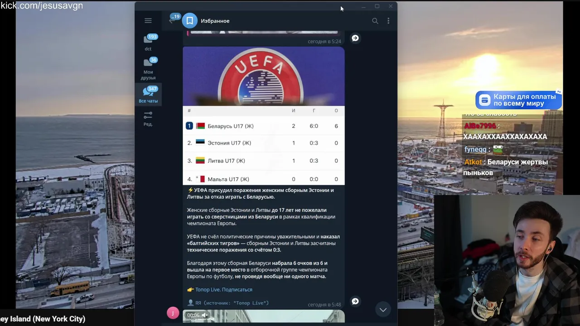Click the Избранное chat title
Screen dimensions: 580x326
click(215, 21)
